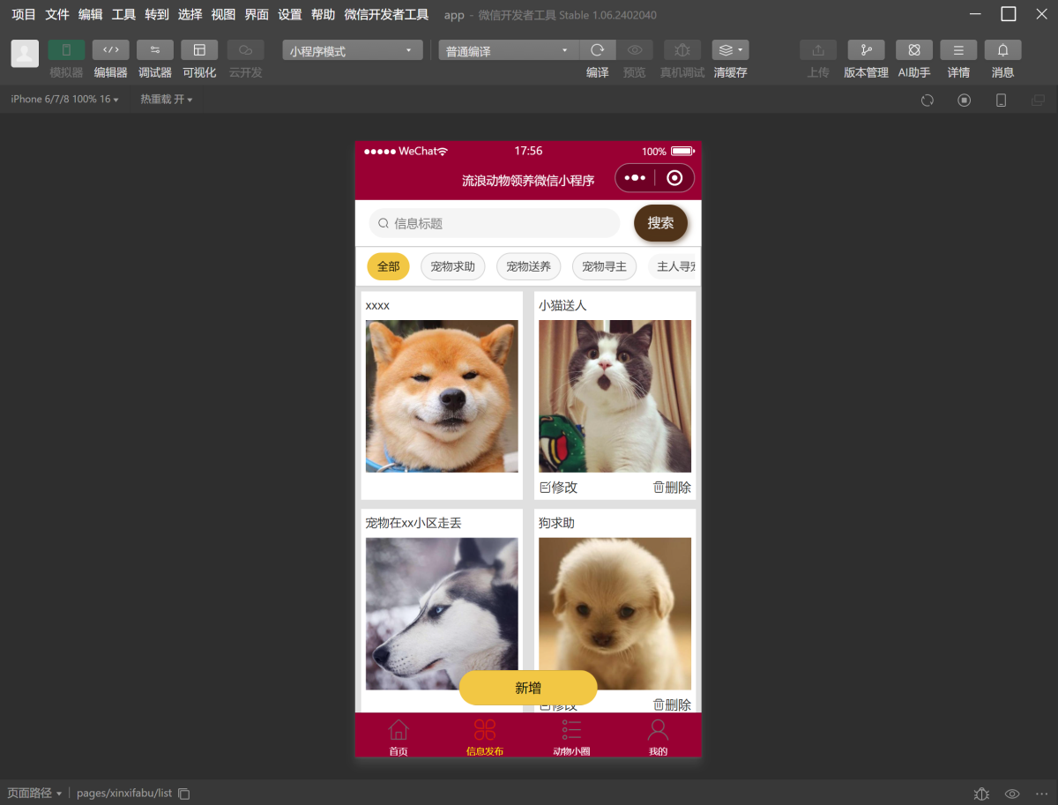Click the details hamburger icon

click(x=958, y=50)
